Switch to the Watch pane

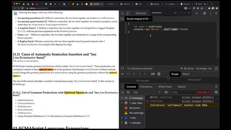[x=186, y=74]
